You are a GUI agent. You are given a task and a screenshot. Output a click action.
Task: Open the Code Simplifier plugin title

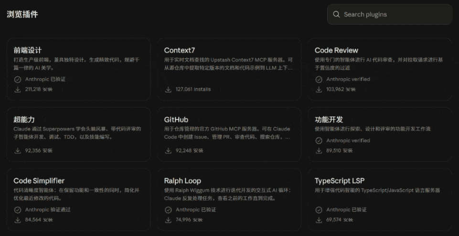39,181
